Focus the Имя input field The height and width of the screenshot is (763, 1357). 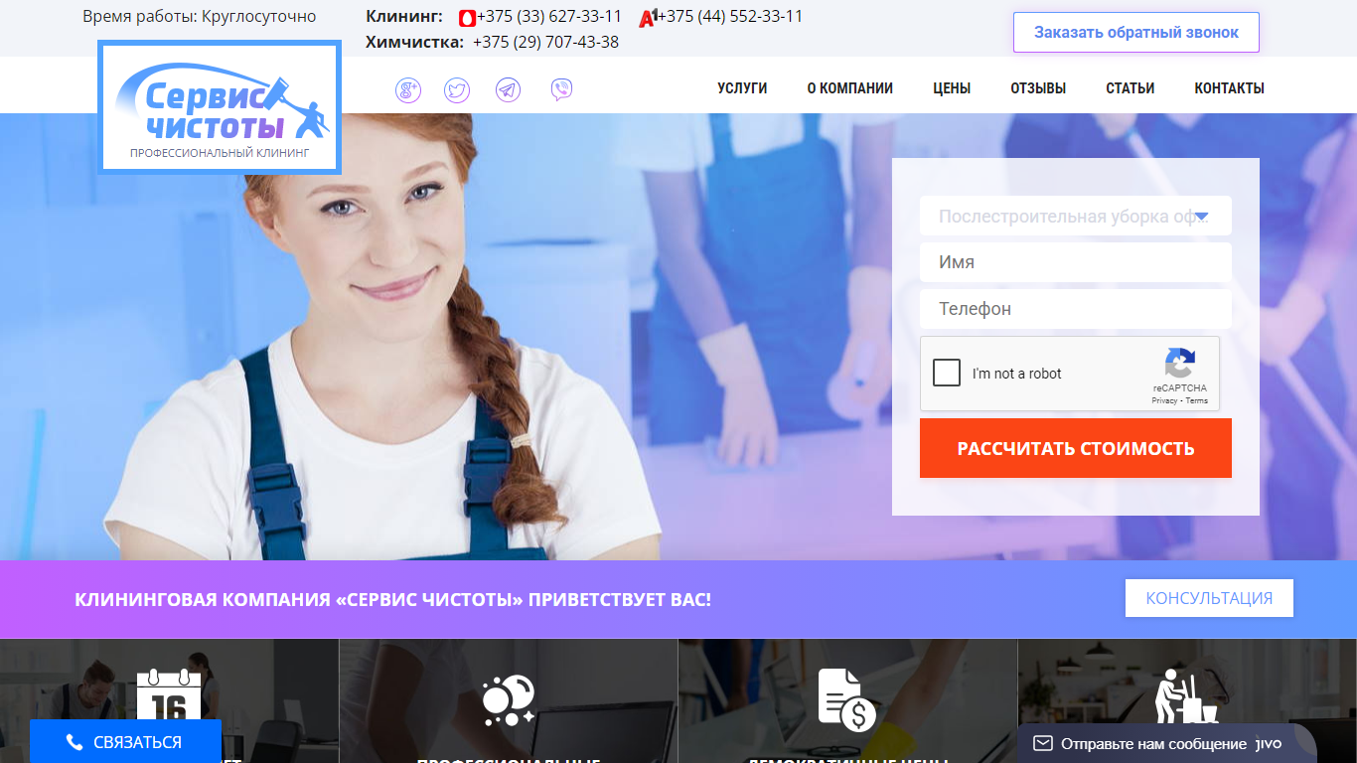1076,262
